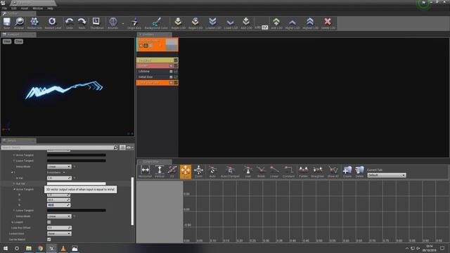Enable the Is Looped checkbox
450x253 pixels.
tap(49, 222)
